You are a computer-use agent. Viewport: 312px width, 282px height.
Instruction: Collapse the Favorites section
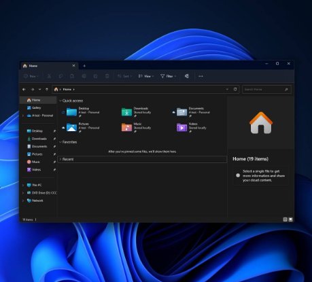60,142
